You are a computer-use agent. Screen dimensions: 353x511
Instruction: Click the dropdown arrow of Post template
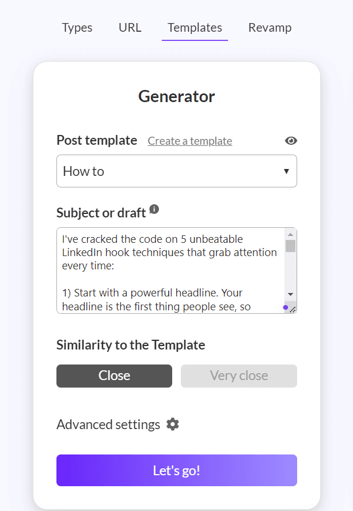point(286,171)
